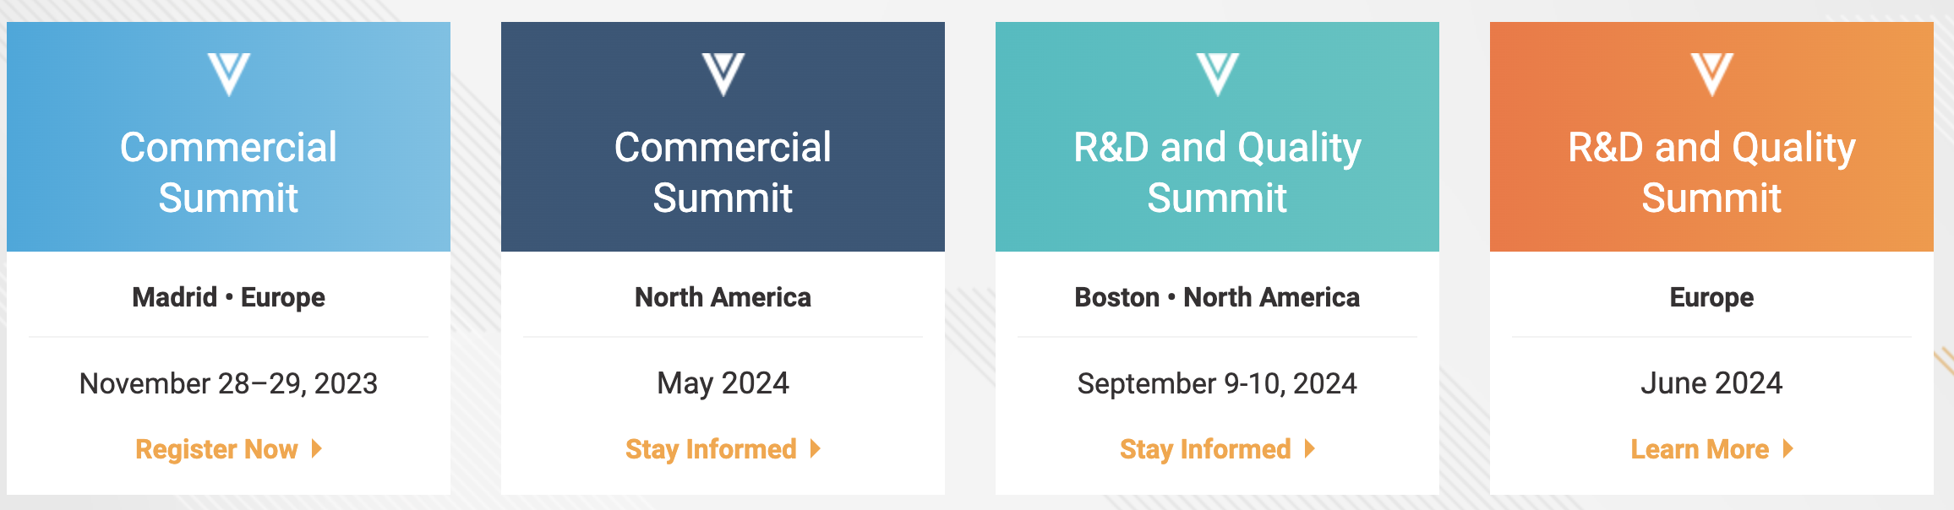Click the logo on the dark blue Commercial Summit card
The width and height of the screenshot is (1954, 510).
[x=723, y=74]
